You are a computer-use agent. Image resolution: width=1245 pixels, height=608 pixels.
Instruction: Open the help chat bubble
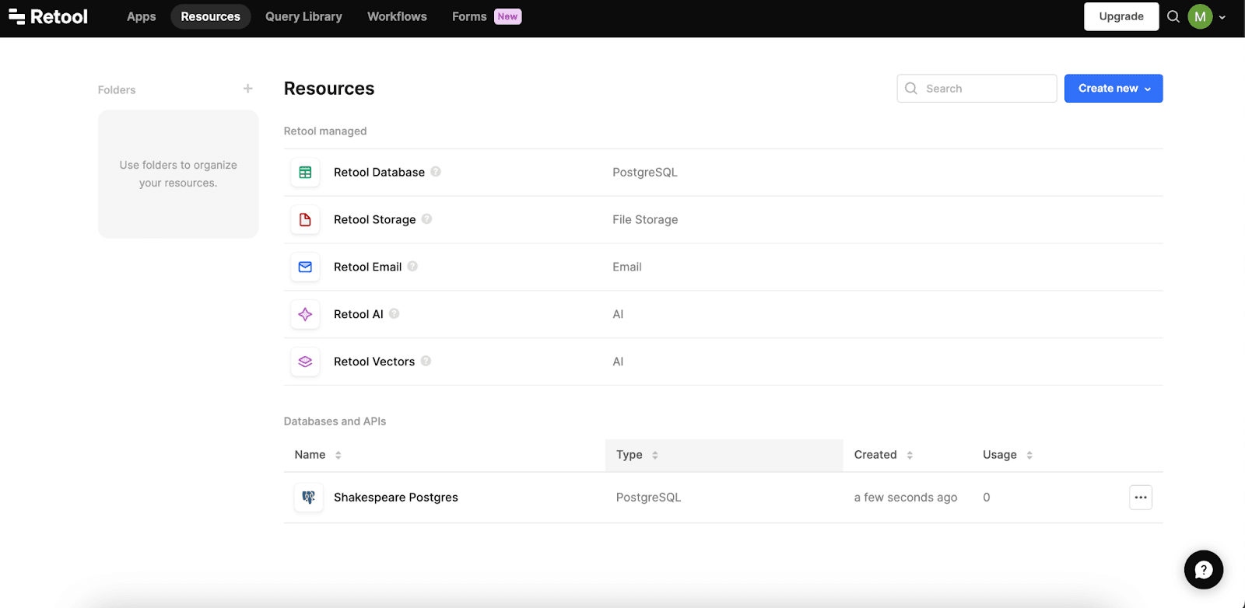[x=1203, y=570]
